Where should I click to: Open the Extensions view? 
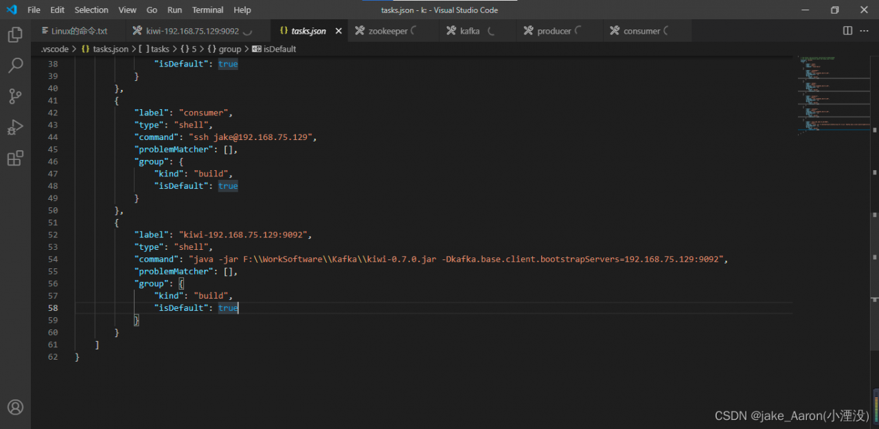click(15, 159)
